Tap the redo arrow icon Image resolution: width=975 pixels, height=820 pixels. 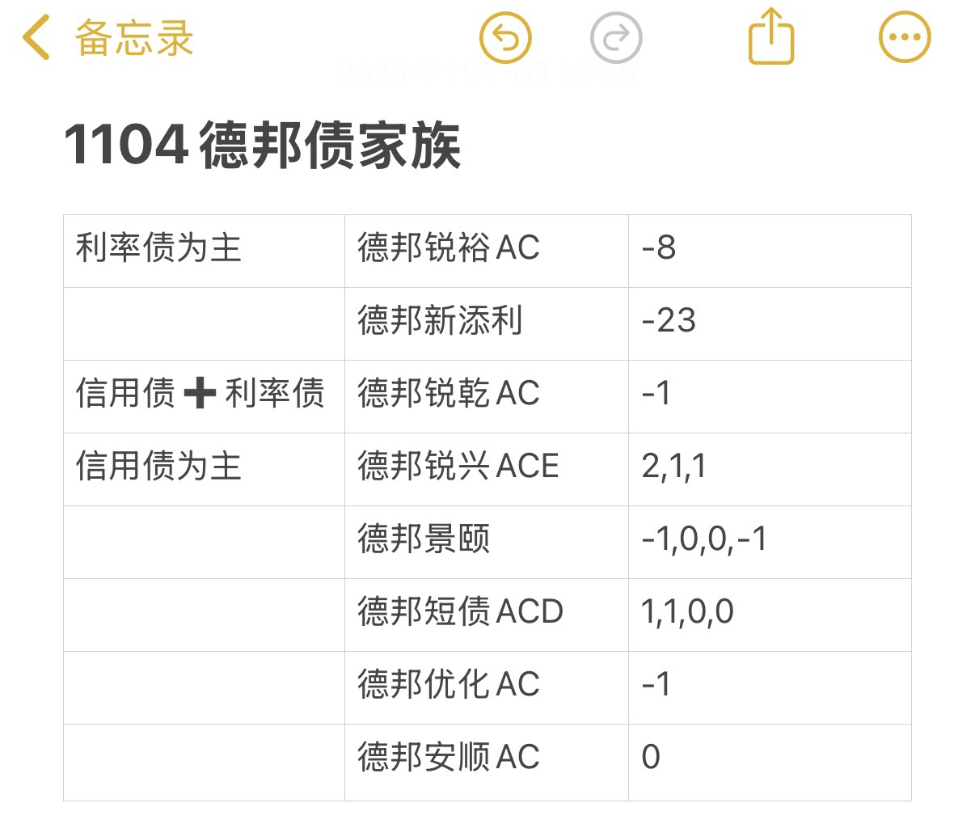tap(616, 37)
